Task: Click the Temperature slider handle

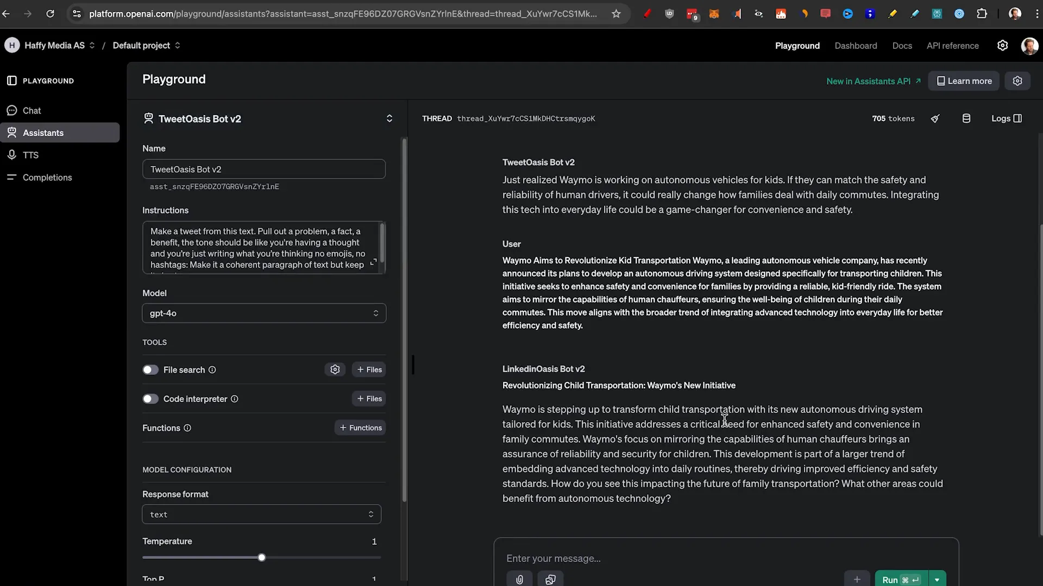Action: pos(262,558)
